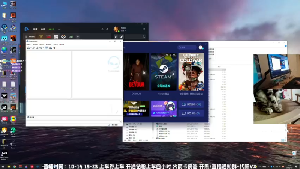The width and height of the screenshot is (300, 169).
Task: Click TeamSpeak disconnect toolbar icon
Action: (x=33, y=48)
